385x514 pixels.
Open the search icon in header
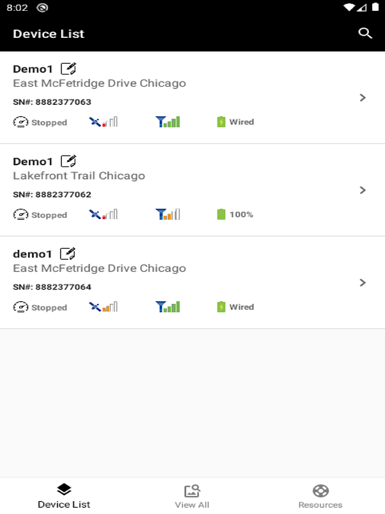pyautogui.click(x=364, y=33)
